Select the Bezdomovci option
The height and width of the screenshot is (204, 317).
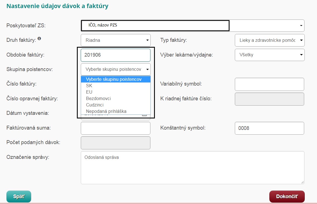coord(98,98)
